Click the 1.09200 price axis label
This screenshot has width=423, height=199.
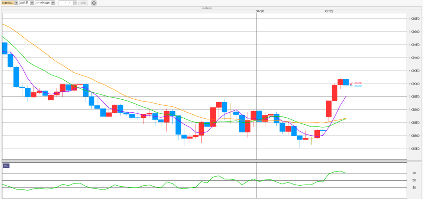pyautogui.click(x=415, y=32)
